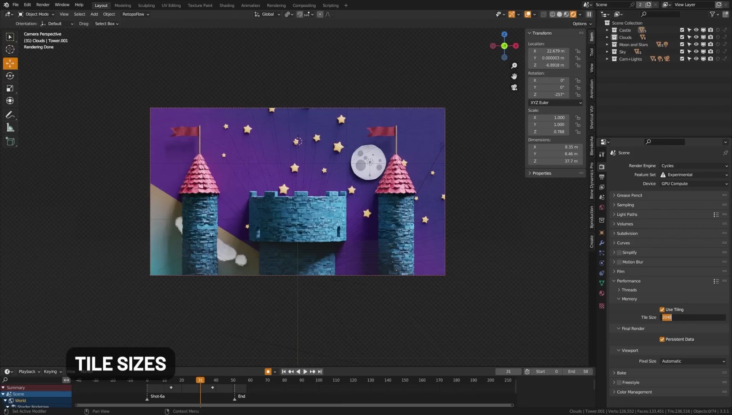Click the viewport zoom magnifier gizmo

[x=514, y=66]
